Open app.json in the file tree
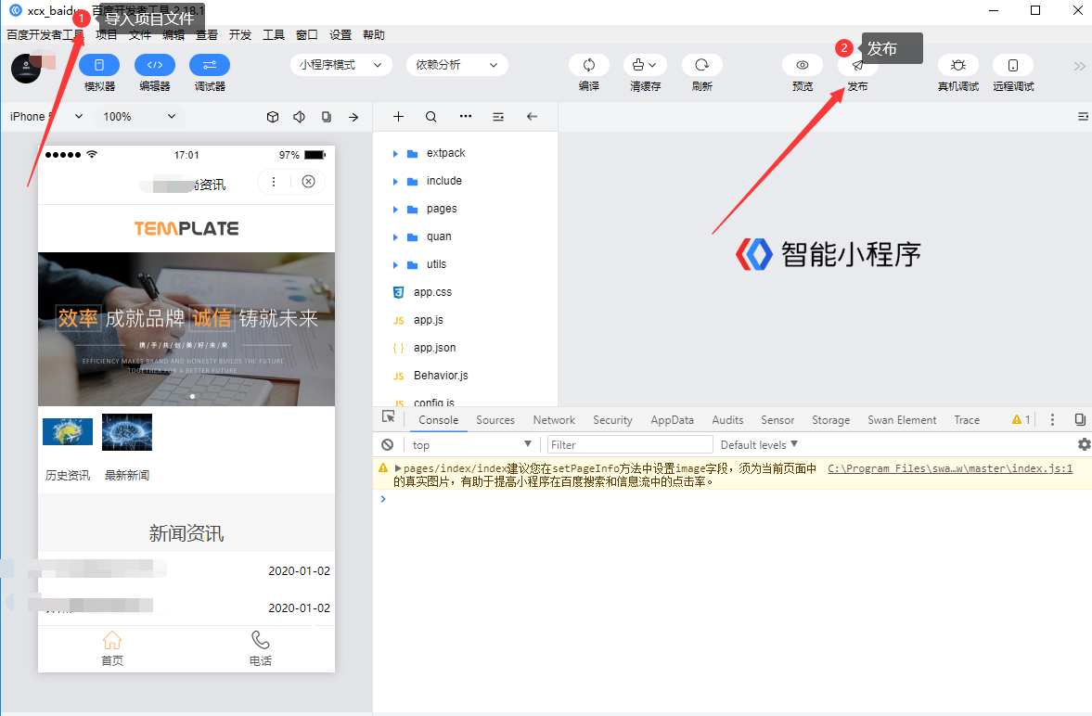The height and width of the screenshot is (716, 1092). click(x=434, y=348)
